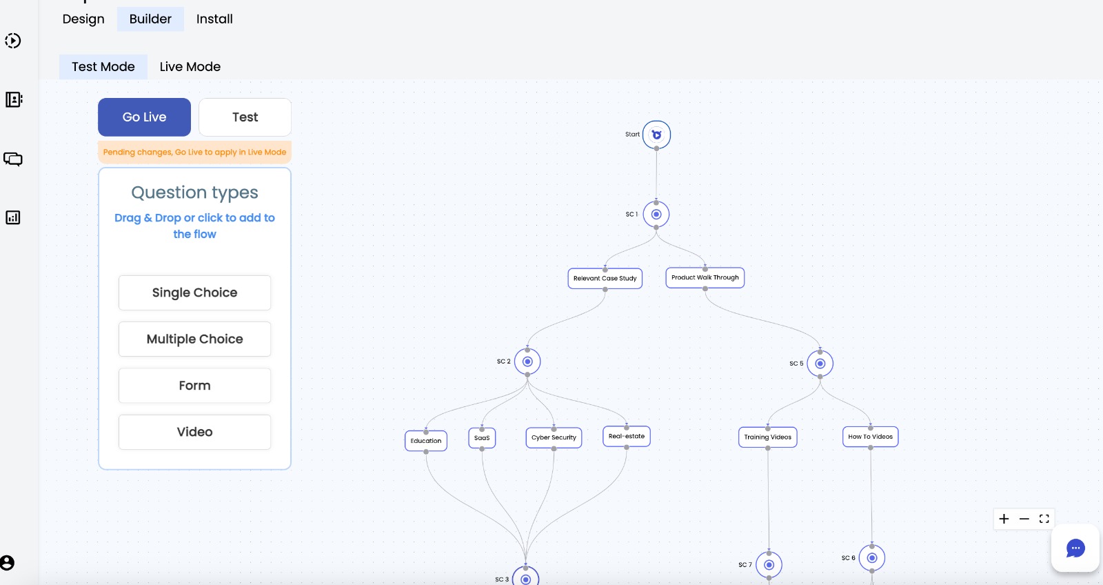
Task: Open the analytics chart sidebar icon
Action: point(13,218)
